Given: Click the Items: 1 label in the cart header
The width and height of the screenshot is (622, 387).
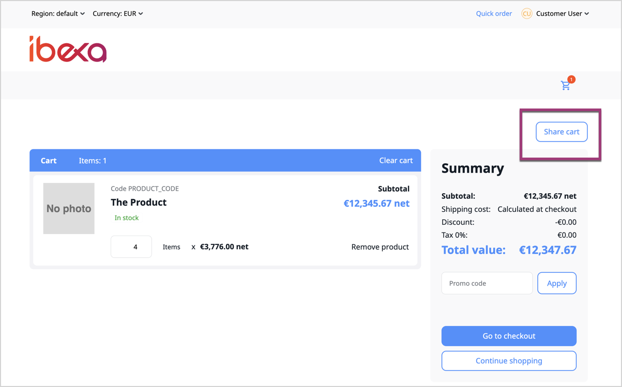Looking at the screenshot, I should (93, 161).
